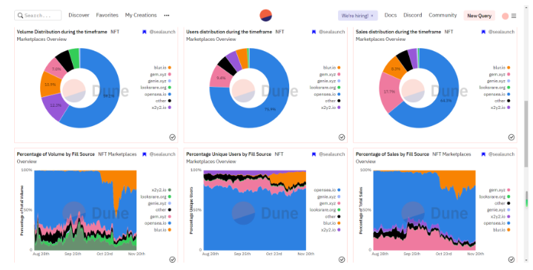Image resolution: width=533 pixels, height=270 pixels.
Task: Click checkmark icon on Percentage Unique Users card
Action: pos(342,260)
